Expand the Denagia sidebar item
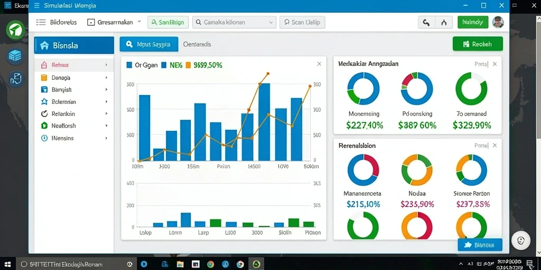This screenshot has height=270, width=541. (x=74, y=78)
